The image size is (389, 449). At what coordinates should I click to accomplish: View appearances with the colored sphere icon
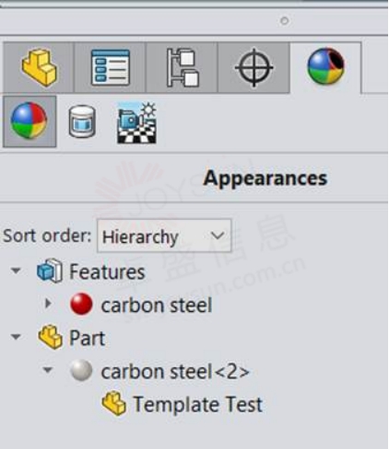point(29,121)
